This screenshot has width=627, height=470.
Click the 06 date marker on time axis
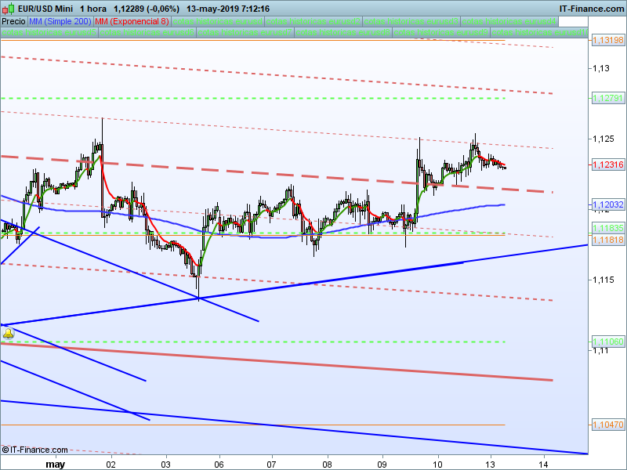[x=219, y=464]
